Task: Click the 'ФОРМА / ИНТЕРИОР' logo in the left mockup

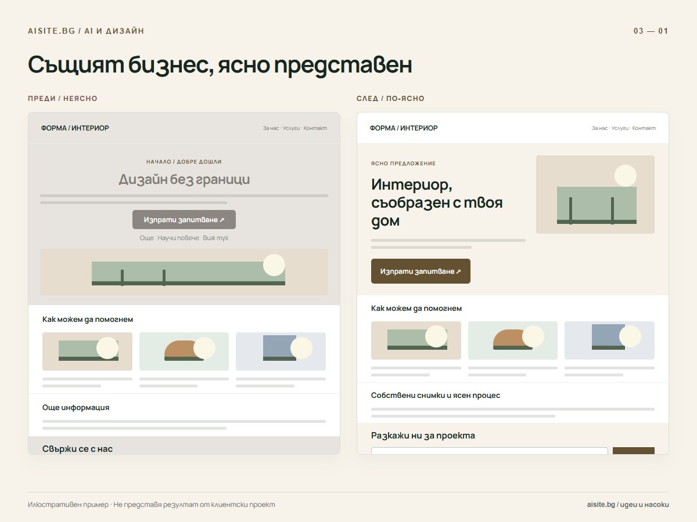Action: (x=75, y=128)
